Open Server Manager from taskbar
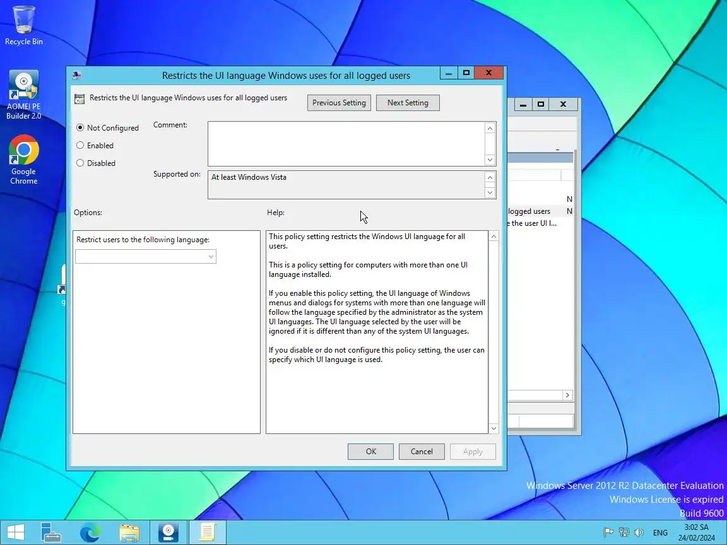The image size is (727, 545). 50,532
